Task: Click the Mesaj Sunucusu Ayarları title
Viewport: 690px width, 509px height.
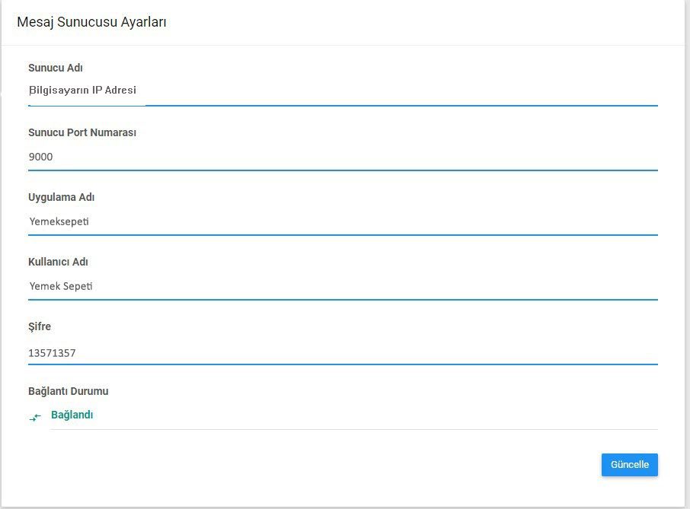Action: pos(91,22)
